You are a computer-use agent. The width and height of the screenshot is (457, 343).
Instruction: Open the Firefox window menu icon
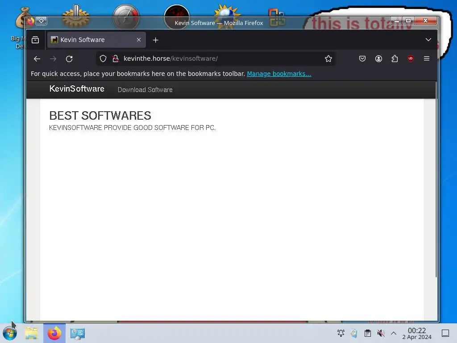pyautogui.click(x=30, y=21)
